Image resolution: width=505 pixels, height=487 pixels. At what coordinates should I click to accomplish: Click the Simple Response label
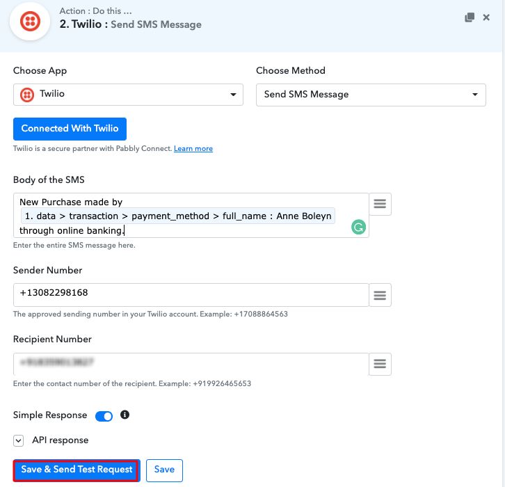[50, 415]
